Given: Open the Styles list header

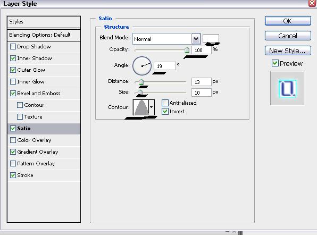Looking at the screenshot, I should 44,22.
